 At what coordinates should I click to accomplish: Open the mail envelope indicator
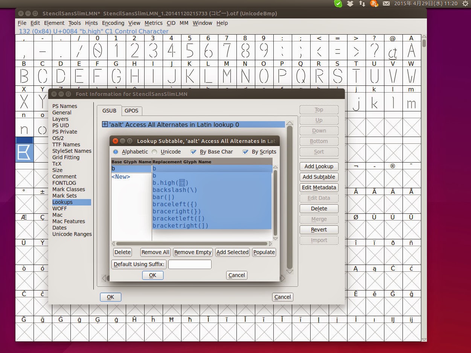click(x=386, y=4)
